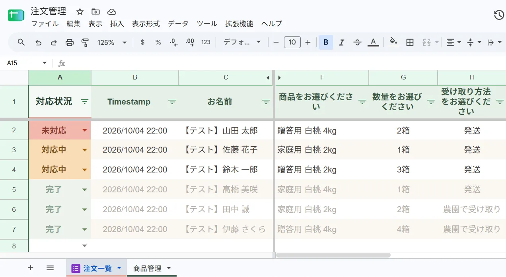
Task: Expand hidden columns right arrow on F
Action: 279,77
